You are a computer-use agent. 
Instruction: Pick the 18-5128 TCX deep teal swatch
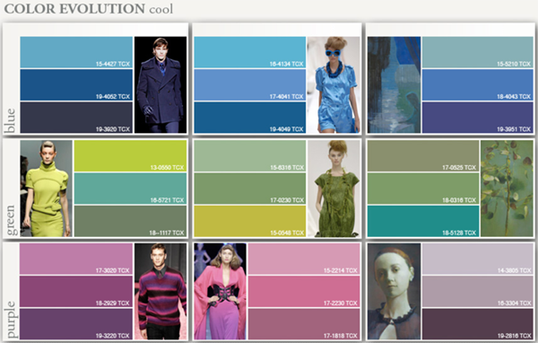[x=423, y=221]
